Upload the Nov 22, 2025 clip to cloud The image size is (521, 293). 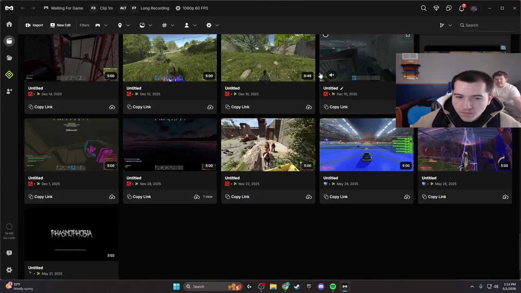click(x=309, y=197)
